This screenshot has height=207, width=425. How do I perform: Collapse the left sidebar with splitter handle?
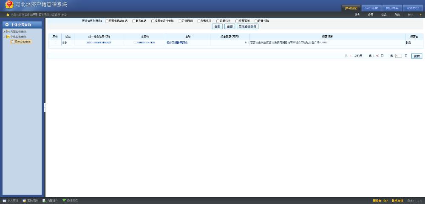(45, 108)
